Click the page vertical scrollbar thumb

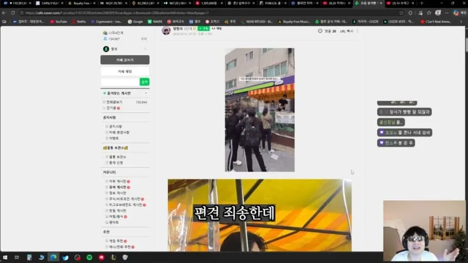click(466, 44)
